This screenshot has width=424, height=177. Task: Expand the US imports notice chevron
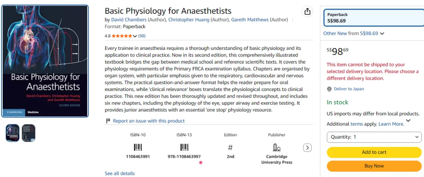(x=408, y=120)
